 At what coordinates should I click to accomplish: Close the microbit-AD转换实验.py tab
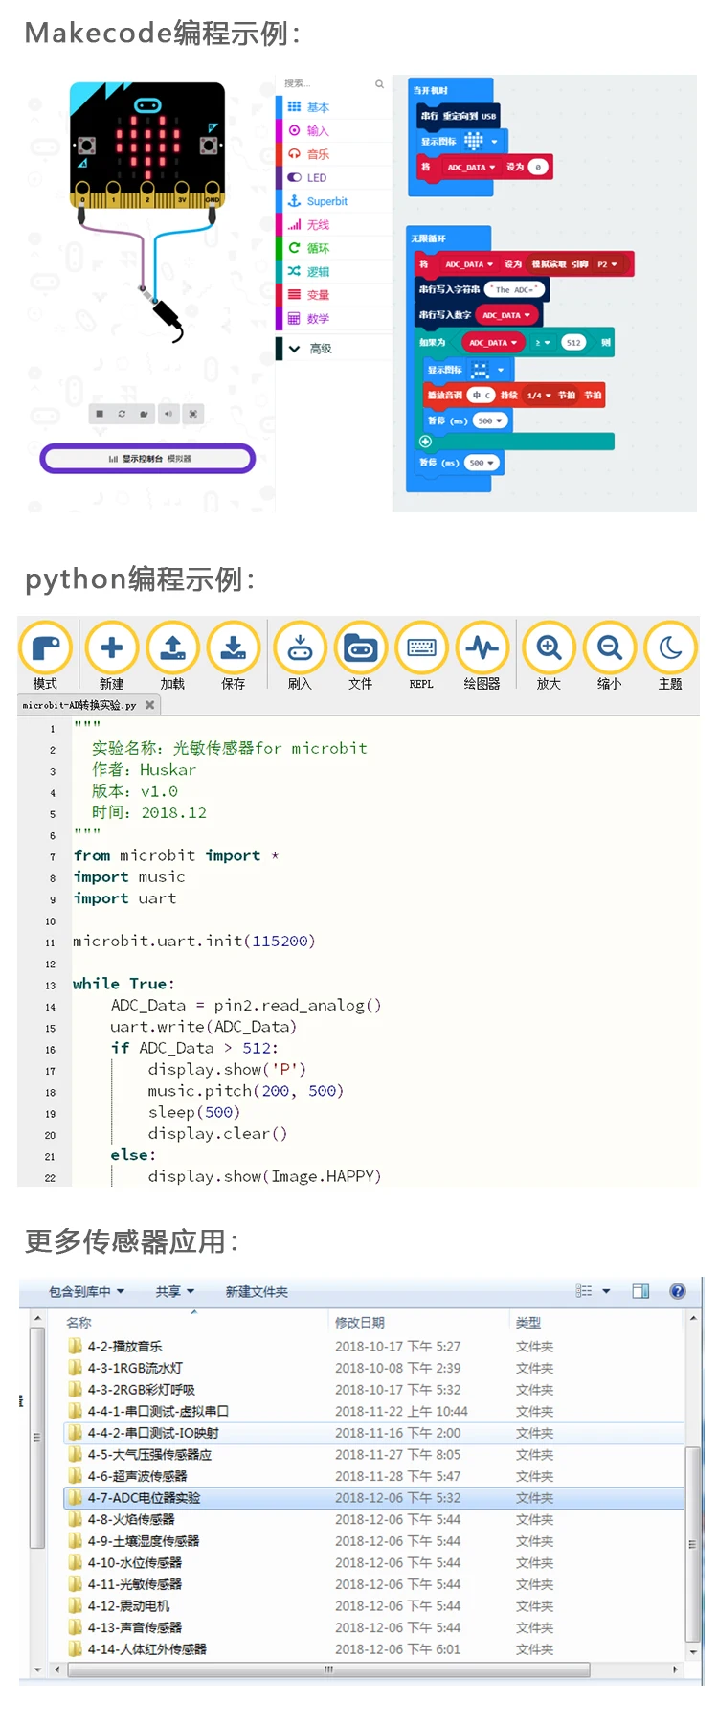[x=149, y=705]
